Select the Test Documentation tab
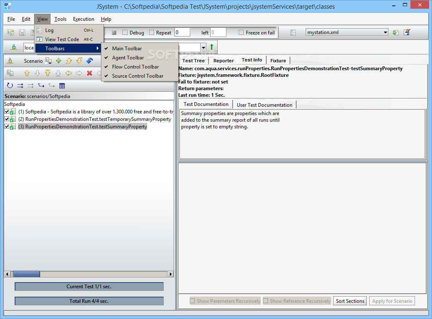Viewport: 432px width, 319px height. (x=206, y=104)
